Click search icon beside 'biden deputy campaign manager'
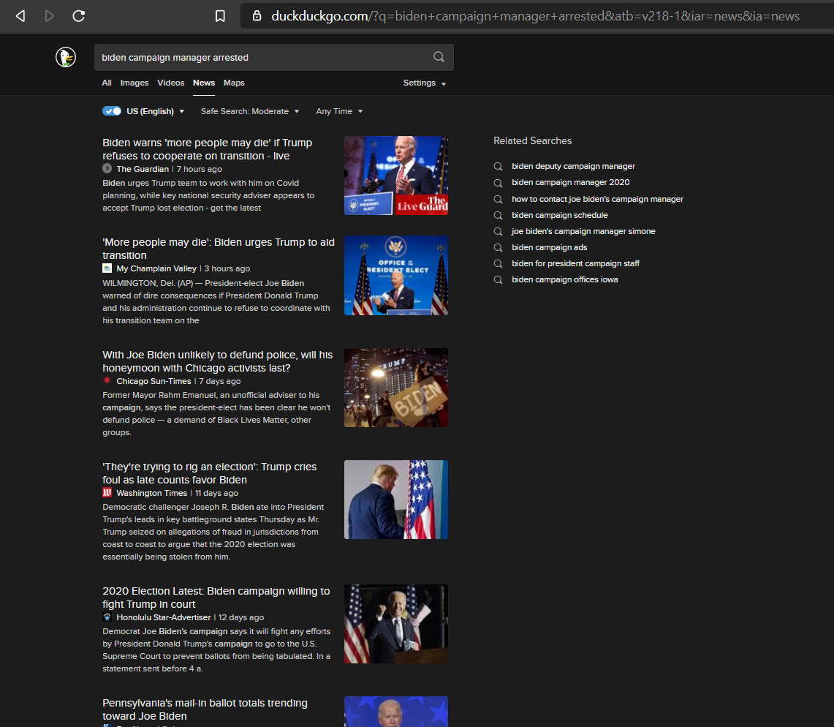 498,167
